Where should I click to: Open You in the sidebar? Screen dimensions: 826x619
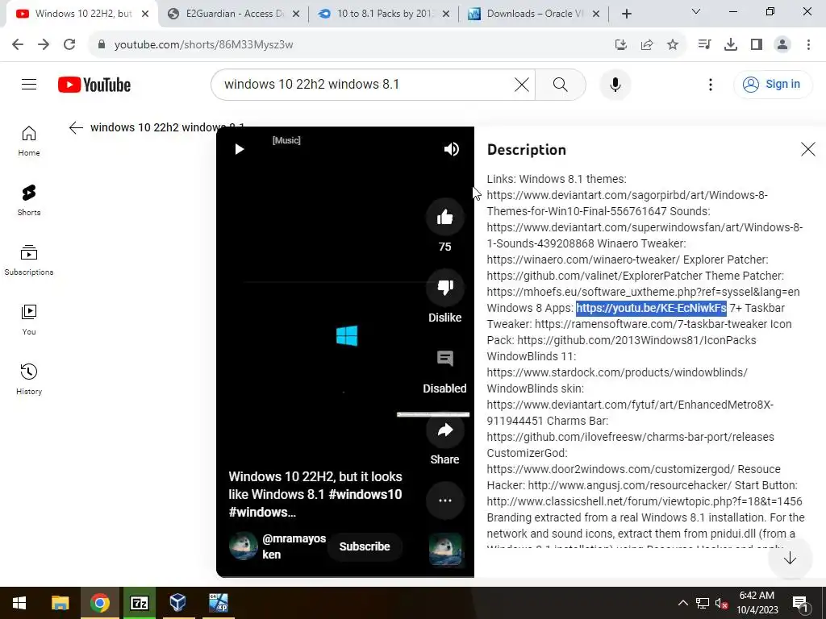(29, 319)
